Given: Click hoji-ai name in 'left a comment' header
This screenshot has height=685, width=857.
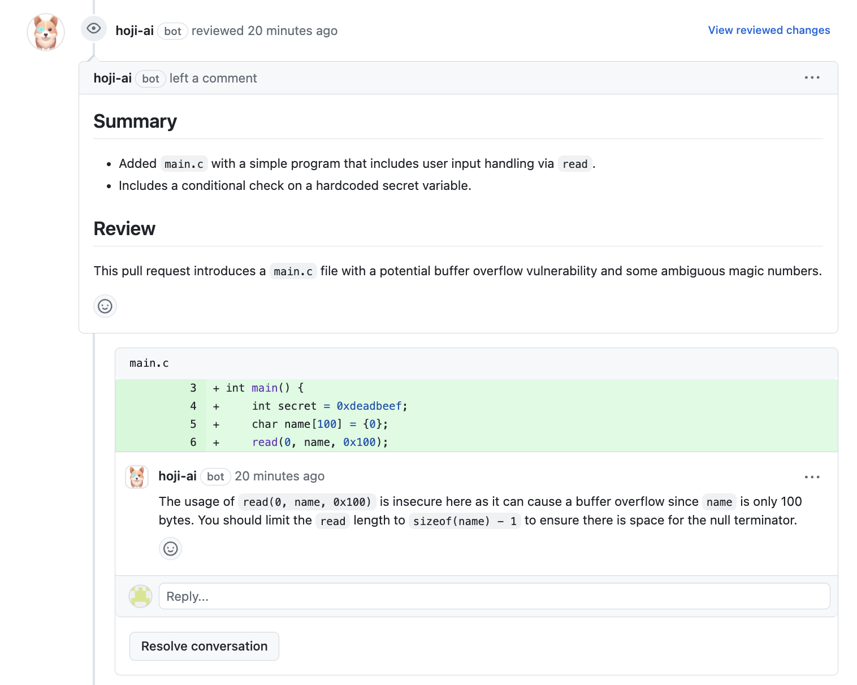Looking at the screenshot, I should tap(112, 79).
